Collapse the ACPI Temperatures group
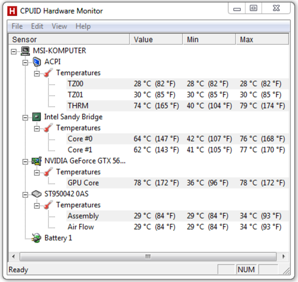The width and height of the screenshot is (298, 282). 37,74
